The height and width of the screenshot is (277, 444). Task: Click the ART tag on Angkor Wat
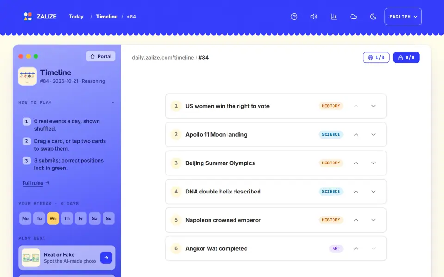(336, 248)
